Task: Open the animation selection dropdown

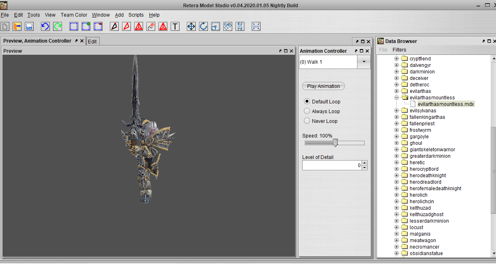Action: [363, 62]
